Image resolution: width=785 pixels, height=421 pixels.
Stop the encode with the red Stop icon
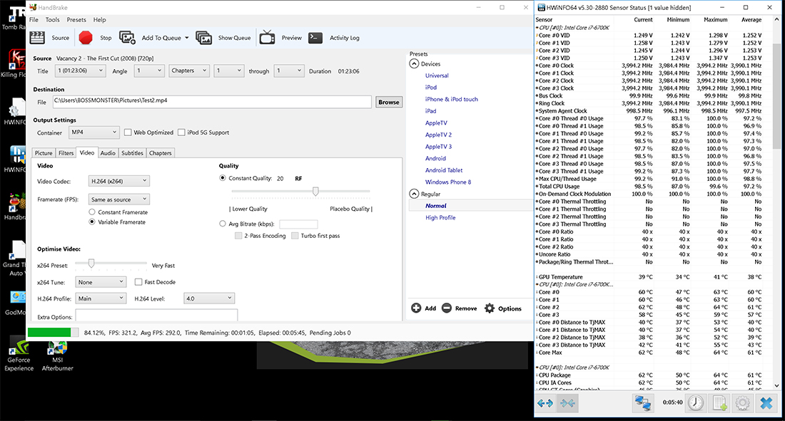coord(86,38)
